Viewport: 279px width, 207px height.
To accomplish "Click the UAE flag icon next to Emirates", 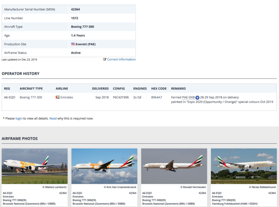I will click(x=58, y=97).
